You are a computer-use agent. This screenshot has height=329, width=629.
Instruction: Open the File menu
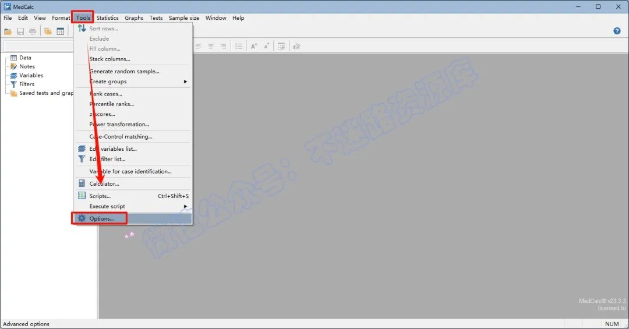coord(8,17)
